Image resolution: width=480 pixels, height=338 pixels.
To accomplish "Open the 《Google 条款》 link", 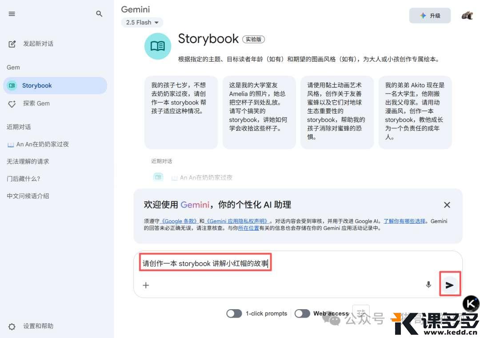I will click(x=180, y=221).
